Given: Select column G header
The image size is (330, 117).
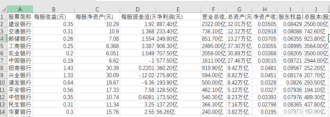Looking at the screenshot, I should tap(239, 9).
